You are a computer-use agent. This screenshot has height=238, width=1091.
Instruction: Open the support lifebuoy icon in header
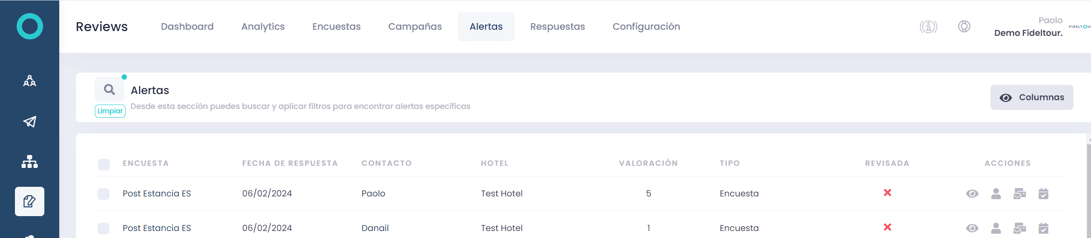964,26
